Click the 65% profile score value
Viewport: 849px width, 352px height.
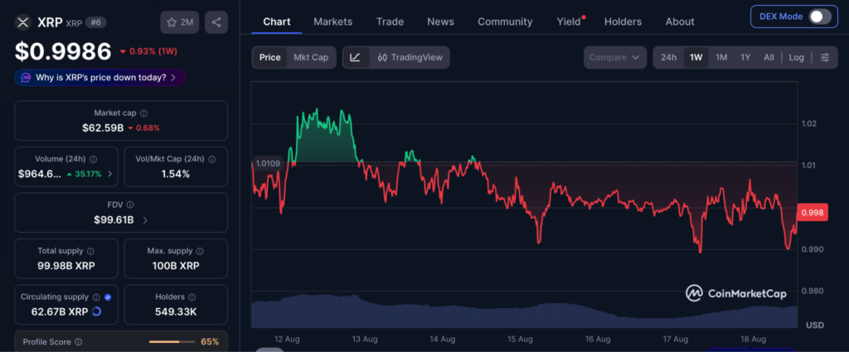click(210, 342)
